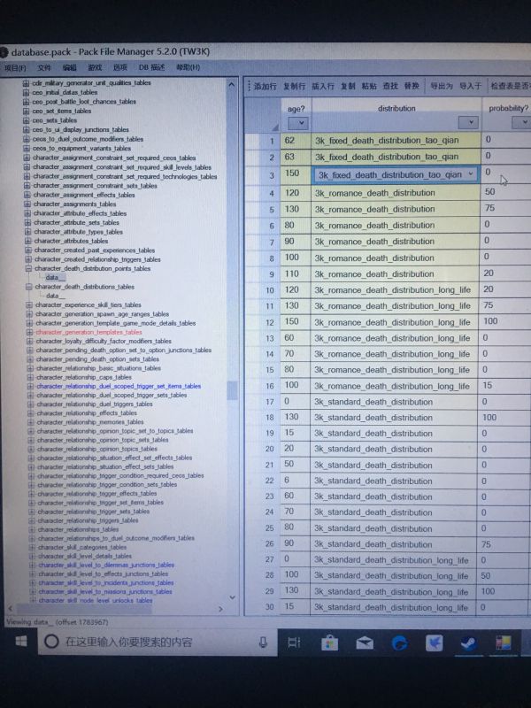Select data__ under character_death_distributions_tables

click(55, 296)
